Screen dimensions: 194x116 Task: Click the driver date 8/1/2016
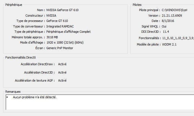[168, 21]
